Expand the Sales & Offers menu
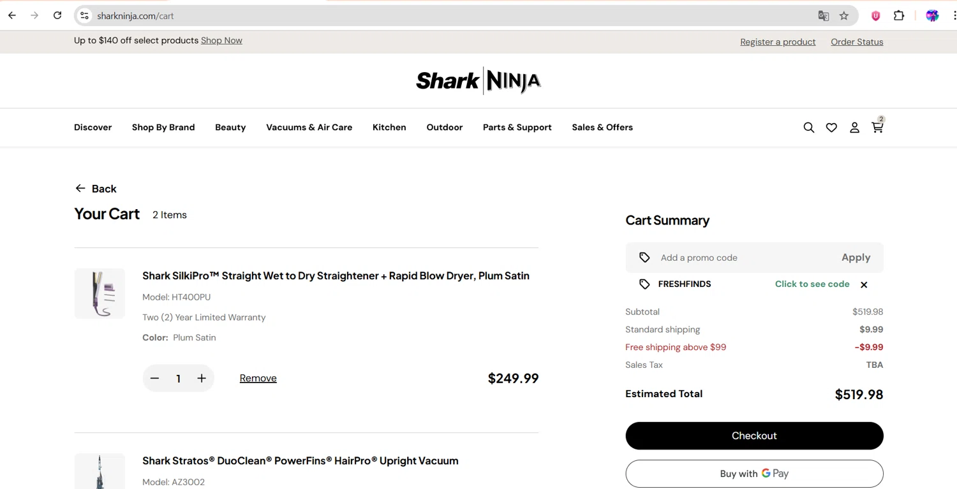957x489 pixels. point(602,128)
